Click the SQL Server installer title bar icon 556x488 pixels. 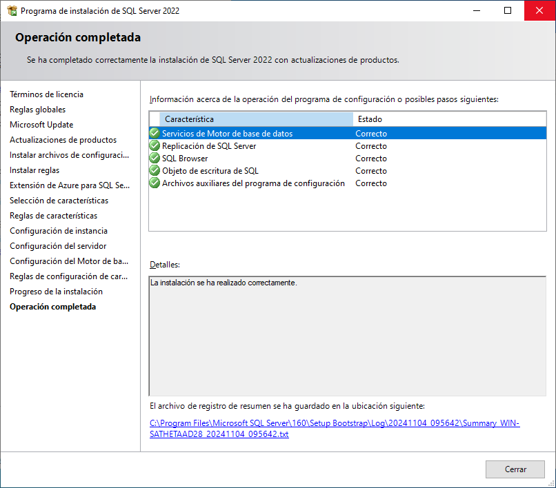(12, 11)
